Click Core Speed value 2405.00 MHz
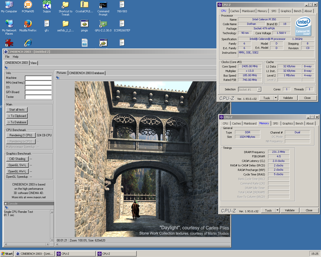The height and width of the screenshot is (257, 321). (250, 67)
